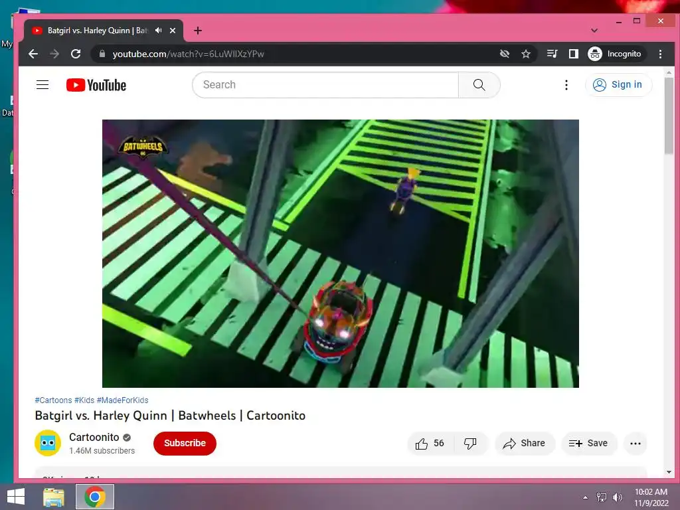Open the Chrome three-dot menu
The height and width of the screenshot is (510, 680).
pos(660,54)
